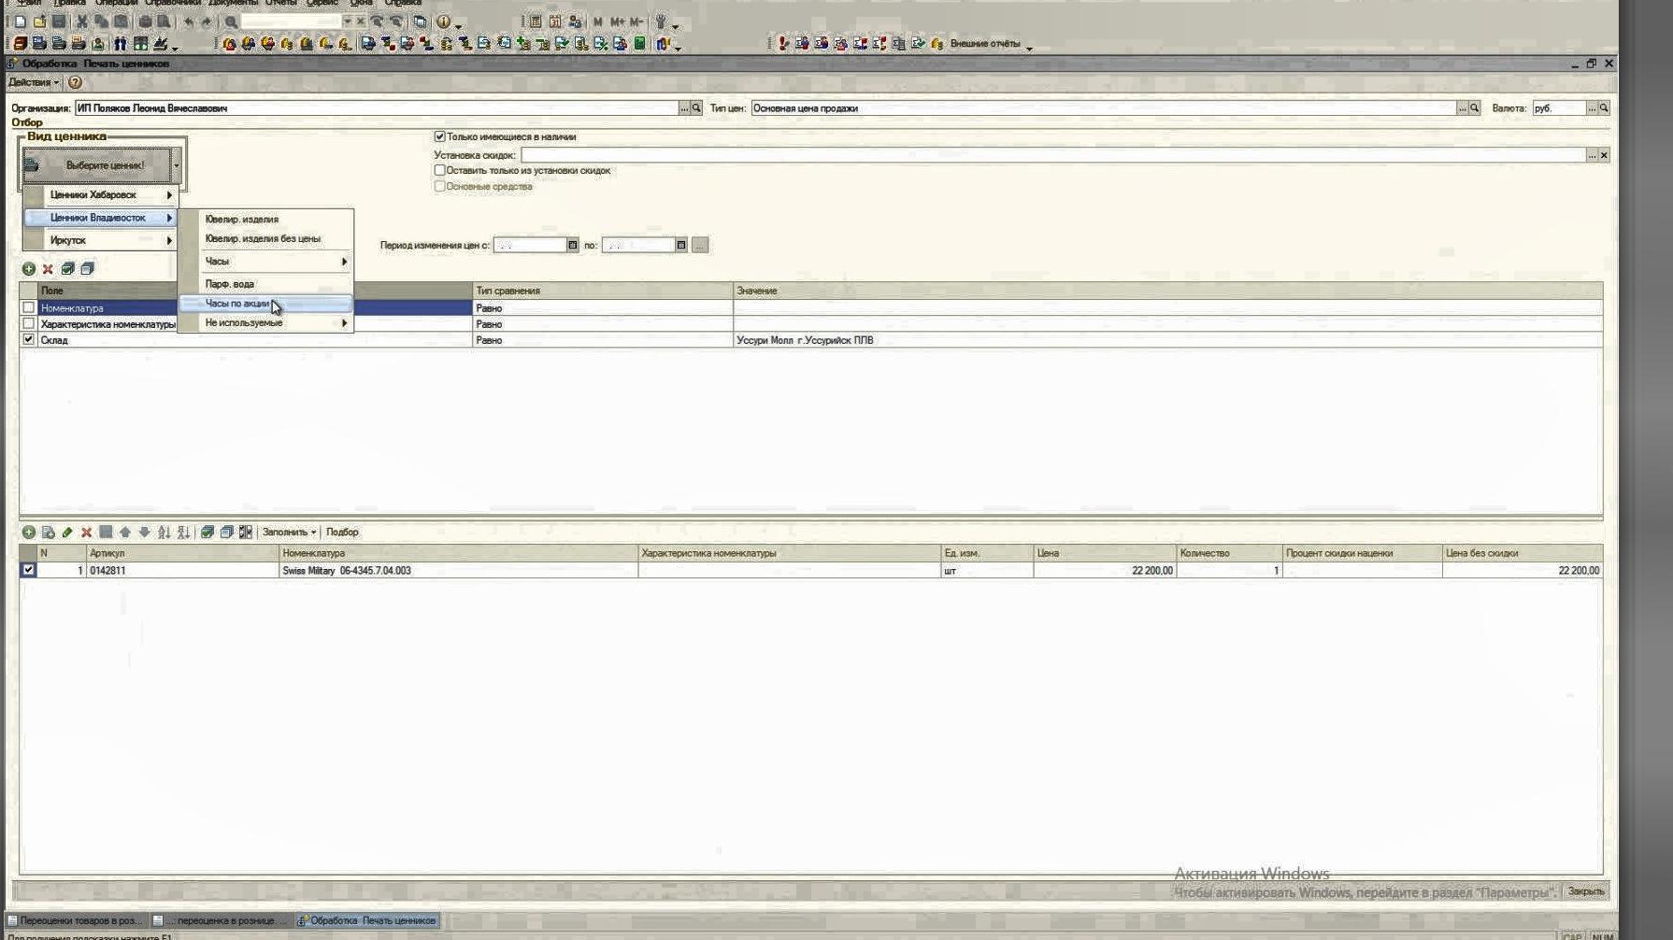This screenshot has width=1673, height=940.
Task: Open the calculator icon in the top toolbar
Action: pos(536,21)
